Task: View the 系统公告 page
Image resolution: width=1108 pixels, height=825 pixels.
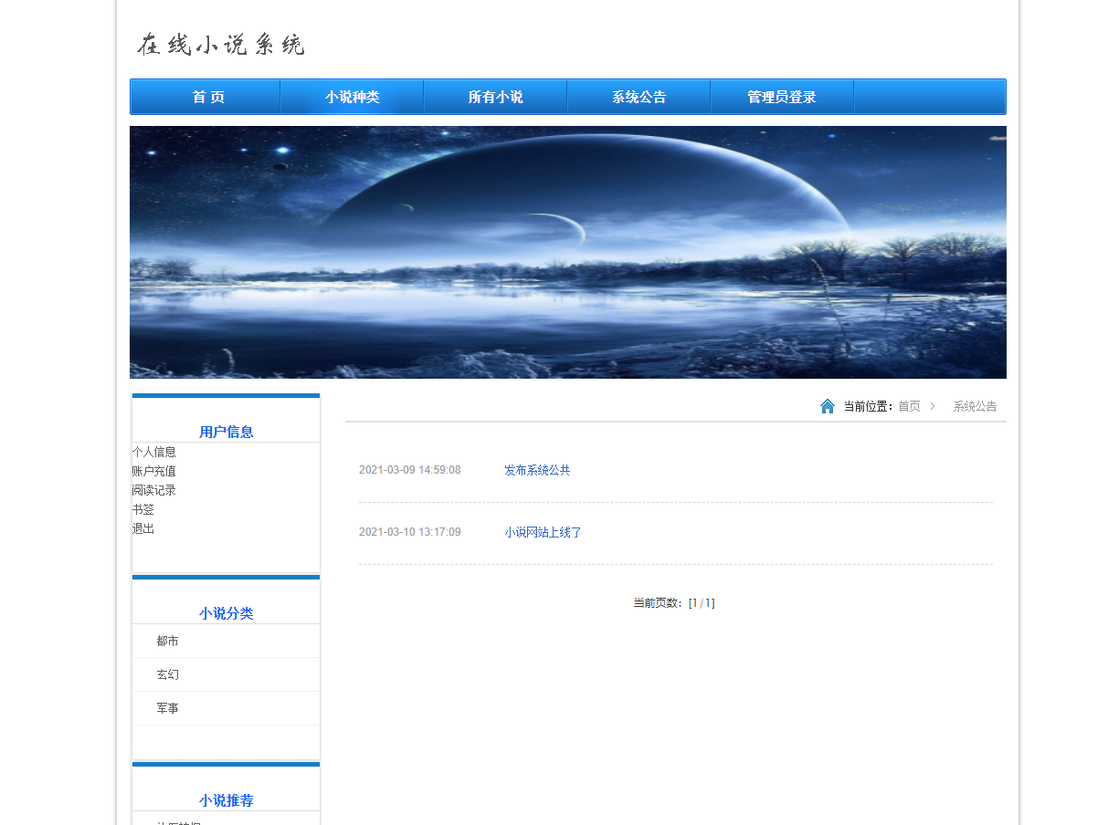Action: tap(638, 96)
